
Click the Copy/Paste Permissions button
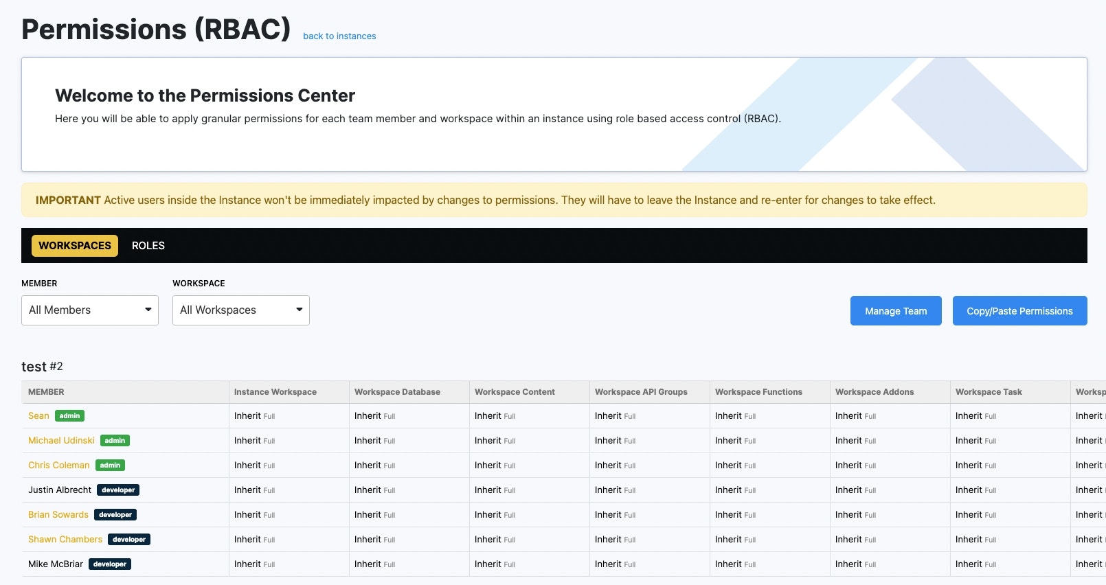1019,311
